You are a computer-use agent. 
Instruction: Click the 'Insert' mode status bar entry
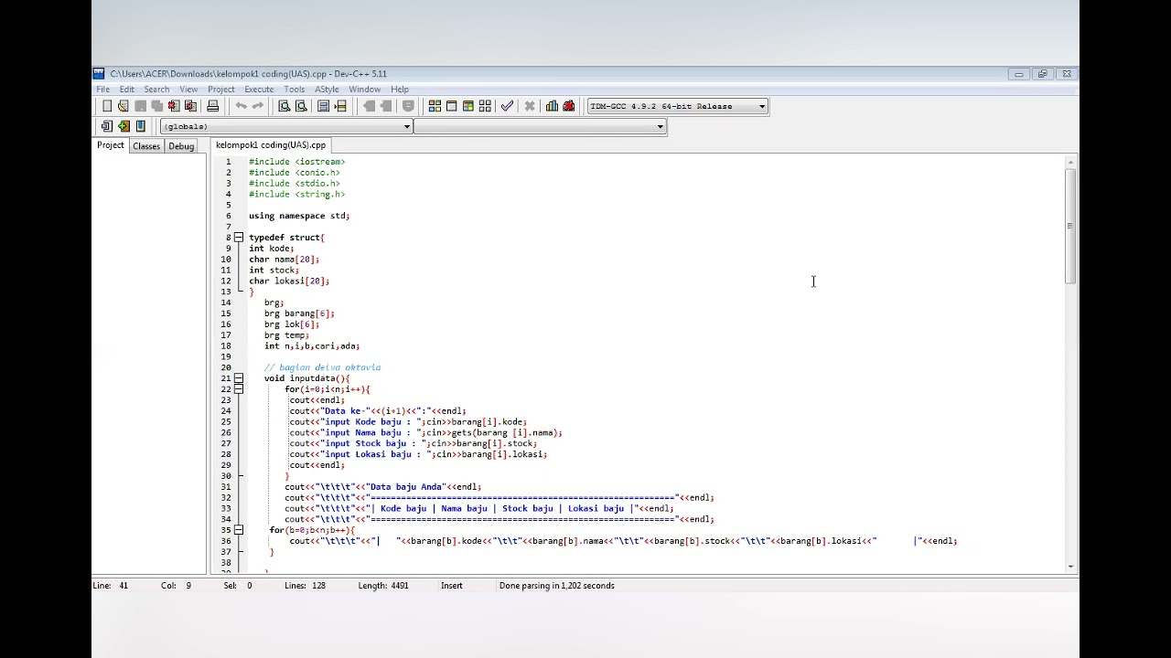452,586
